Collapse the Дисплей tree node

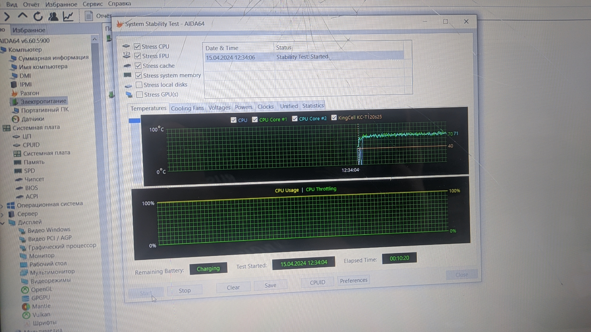pyautogui.click(x=2, y=223)
